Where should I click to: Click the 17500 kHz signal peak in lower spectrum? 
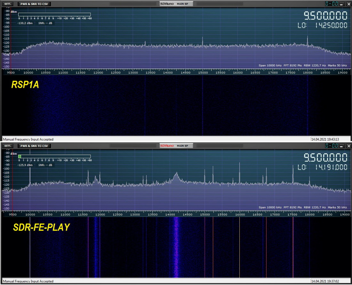(293, 175)
